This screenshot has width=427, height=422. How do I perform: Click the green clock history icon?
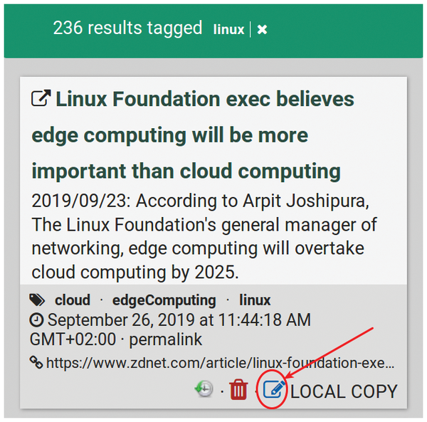(x=204, y=390)
